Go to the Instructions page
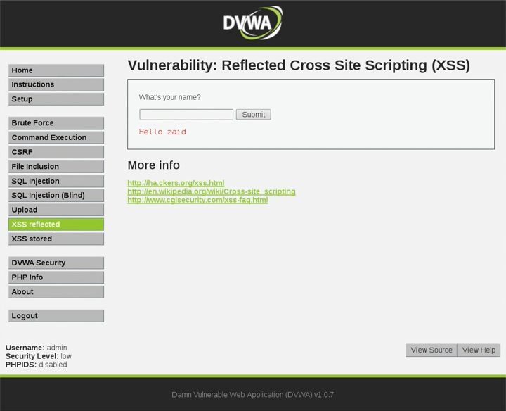506x411 pixels. pos(56,84)
